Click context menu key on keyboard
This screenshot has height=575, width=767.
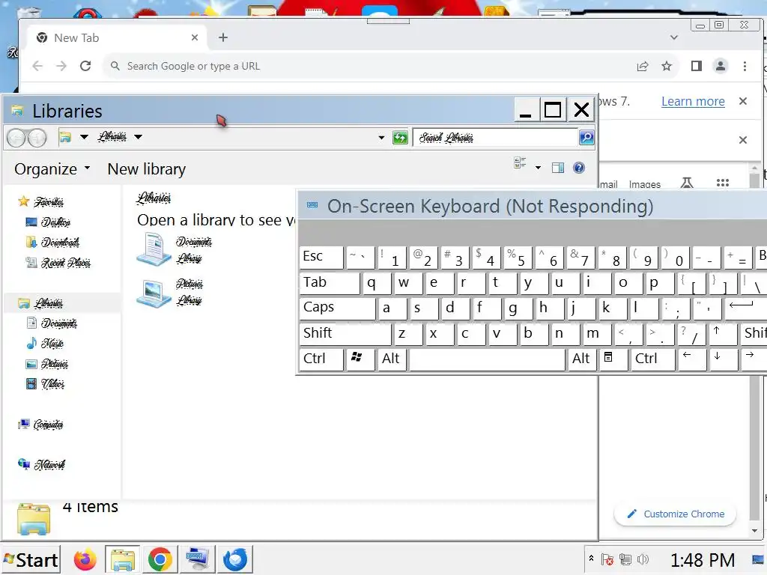pos(613,359)
